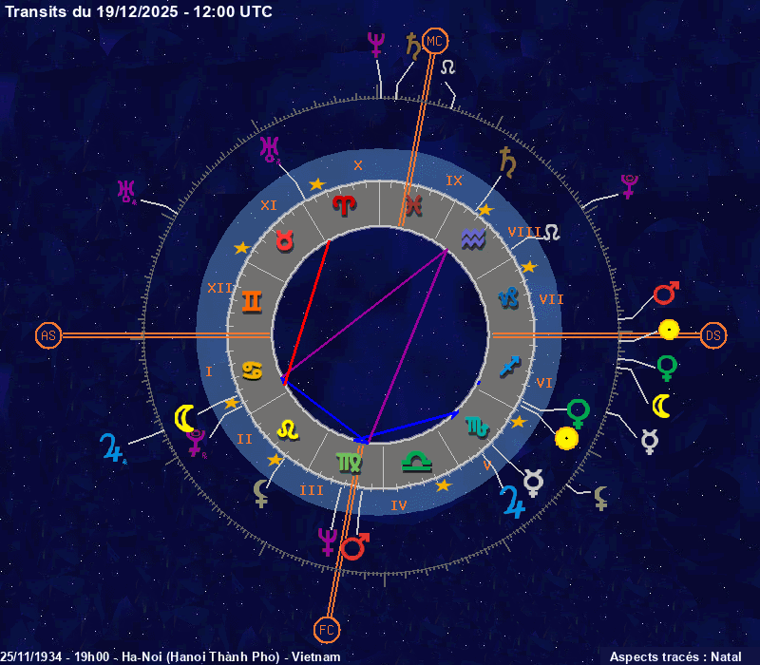
Task: Click the Pisces sign in zodiac ring
Action: tap(412, 203)
